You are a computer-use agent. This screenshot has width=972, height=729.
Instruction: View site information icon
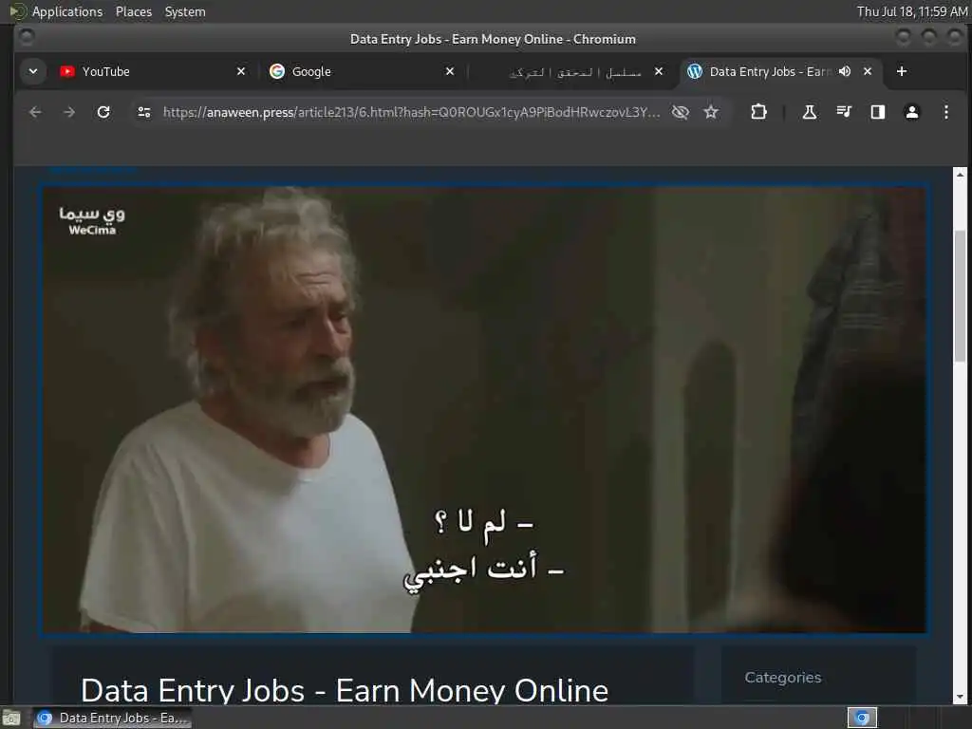coord(144,112)
